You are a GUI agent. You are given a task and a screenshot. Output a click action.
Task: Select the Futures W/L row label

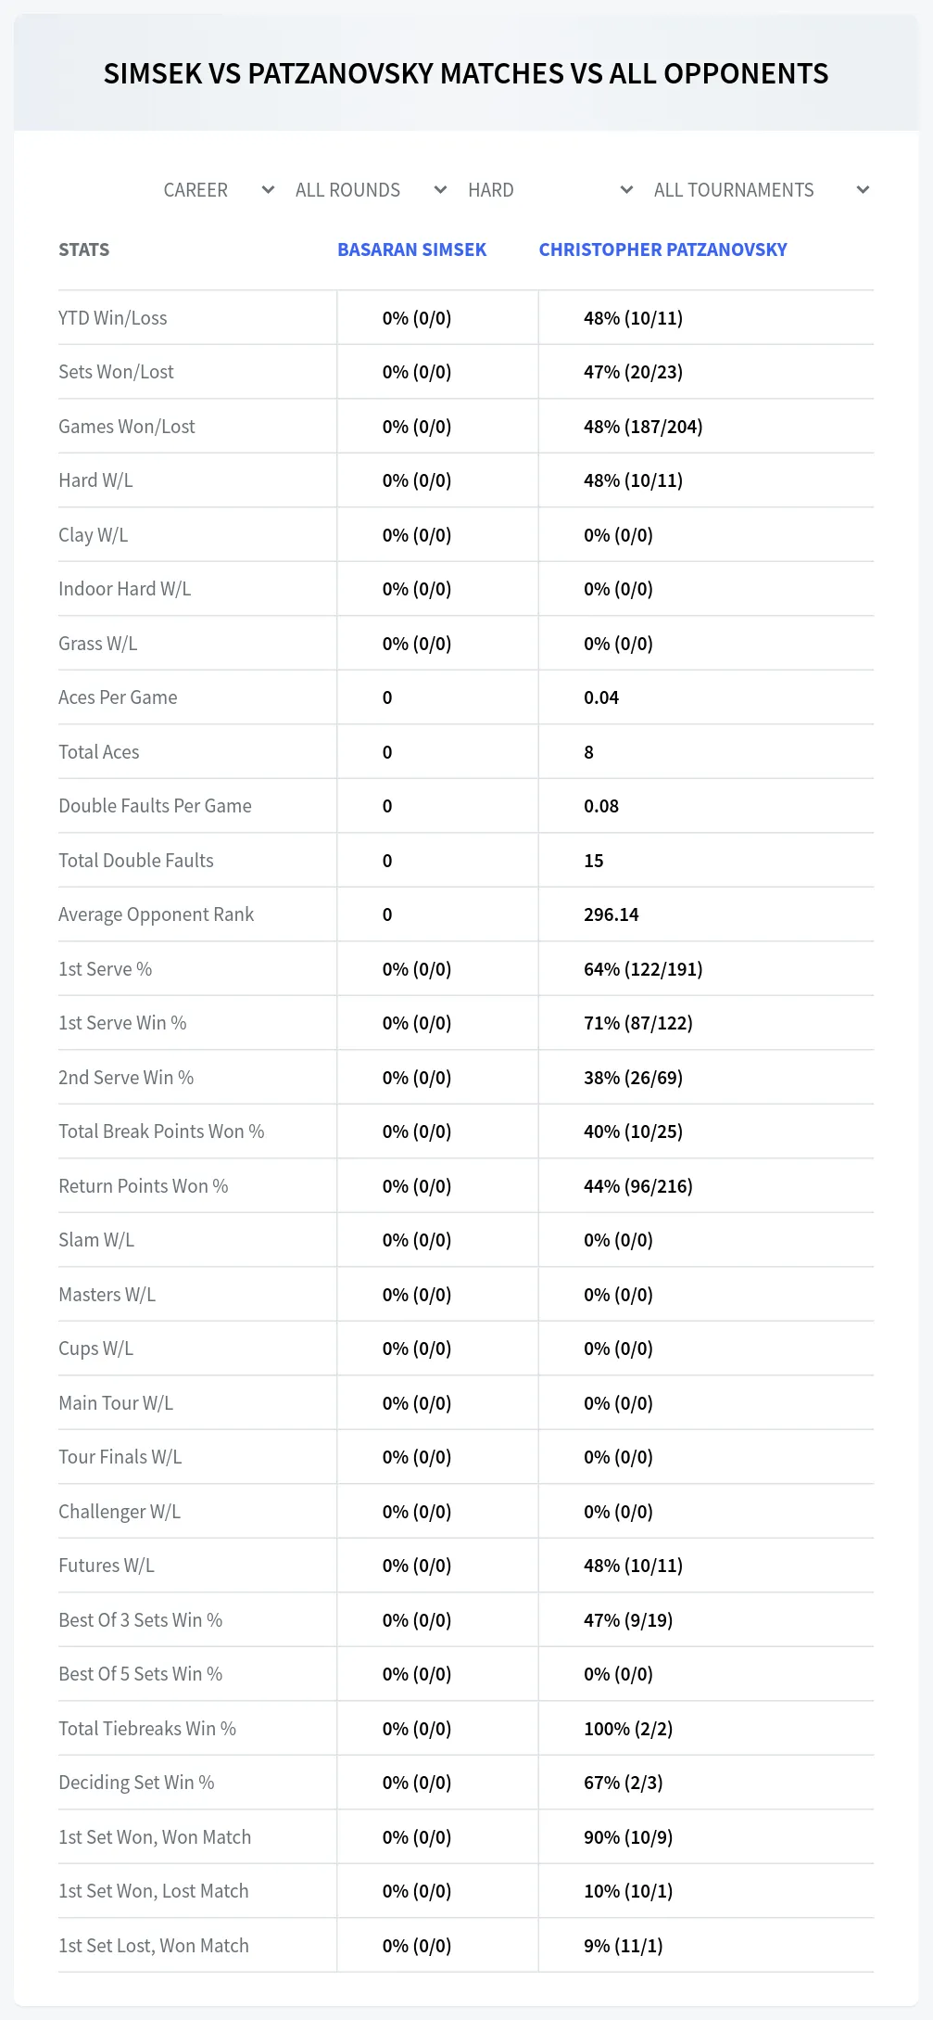[107, 1566]
